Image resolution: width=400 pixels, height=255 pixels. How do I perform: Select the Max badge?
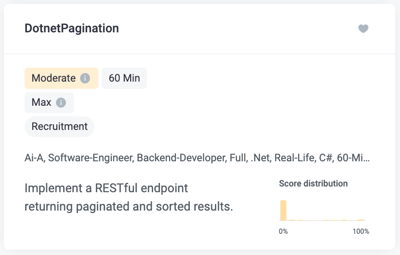click(49, 102)
